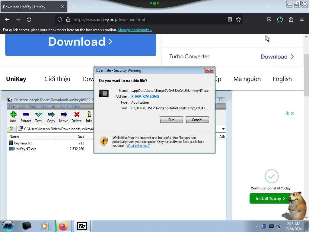Go up one folder in 7-Zip
The width and height of the screenshot is (309, 232).
(x=11, y=129)
